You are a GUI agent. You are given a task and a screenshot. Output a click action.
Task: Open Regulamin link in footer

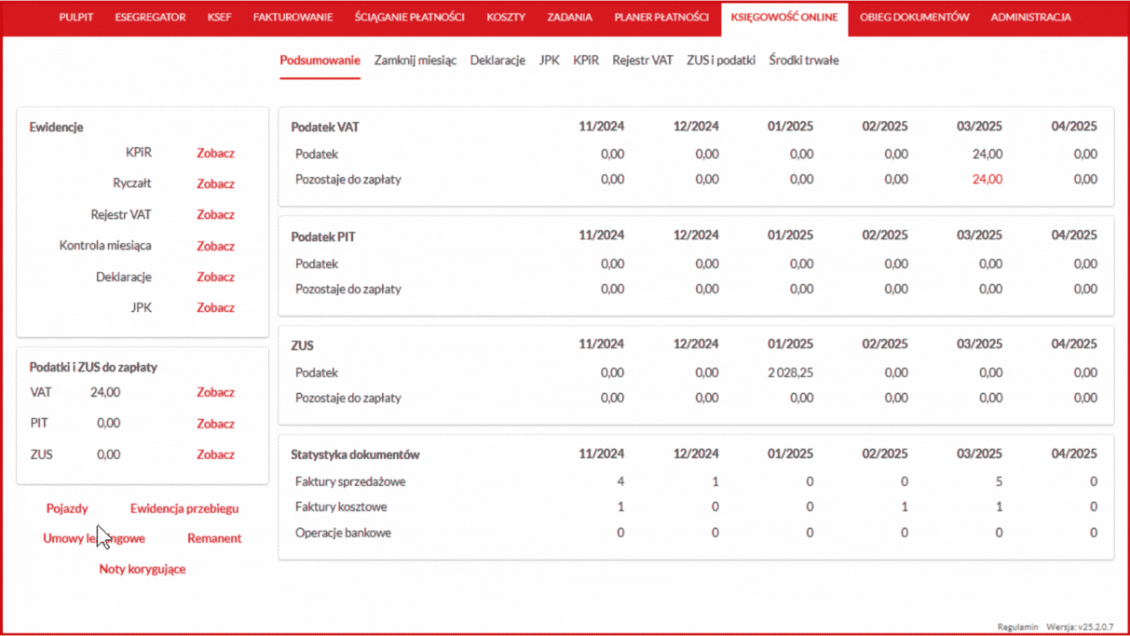coord(1017,628)
